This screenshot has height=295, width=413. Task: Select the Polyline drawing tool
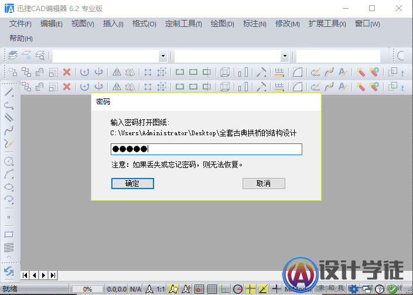[x=9, y=105]
